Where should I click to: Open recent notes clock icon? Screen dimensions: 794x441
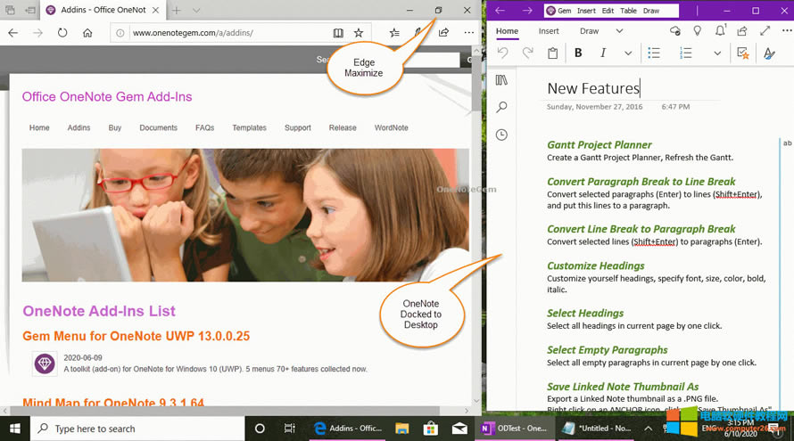pyautogui.click(x=501, y=135)
